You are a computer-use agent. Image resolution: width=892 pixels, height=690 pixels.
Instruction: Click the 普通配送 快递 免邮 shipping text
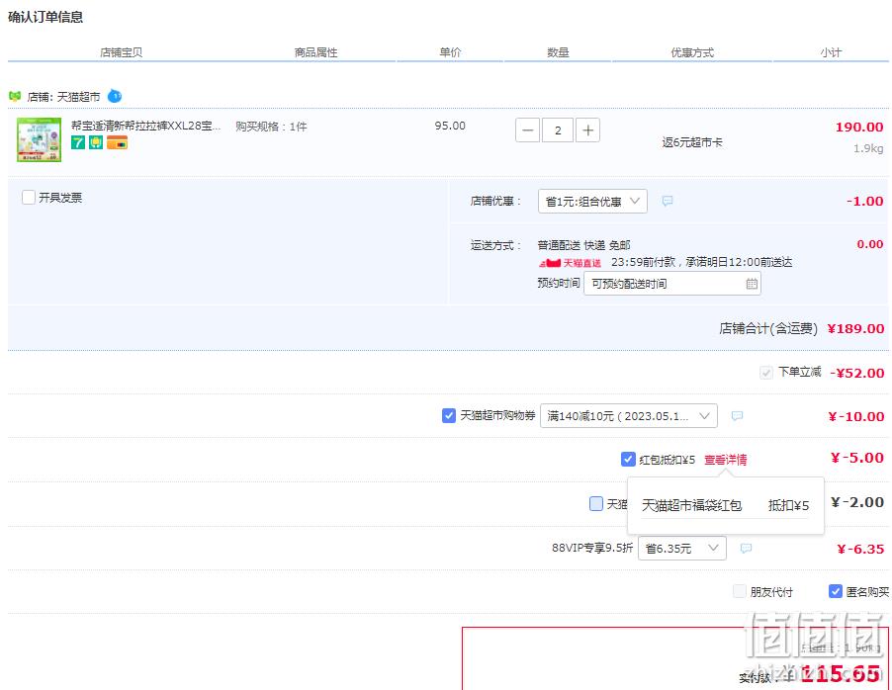tap(583, 245)
